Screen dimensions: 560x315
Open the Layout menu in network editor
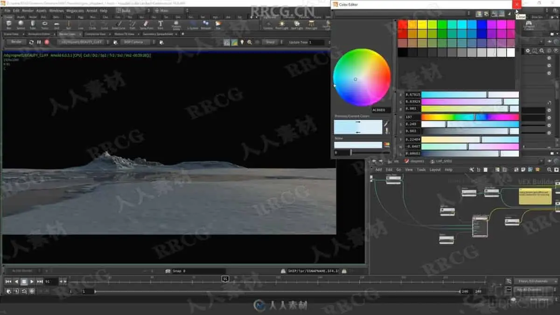(x=435, y=170)
